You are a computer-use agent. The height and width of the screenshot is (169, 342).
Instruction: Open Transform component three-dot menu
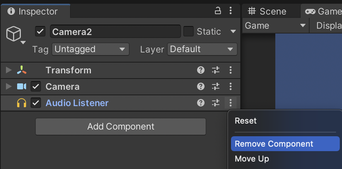[231, 70]
